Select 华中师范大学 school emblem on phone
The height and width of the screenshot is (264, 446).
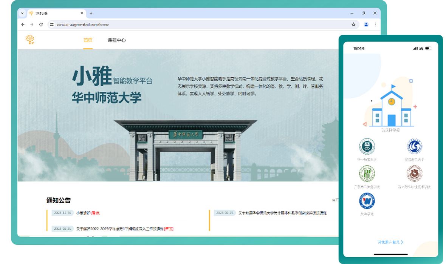click(x=367, y=146)
